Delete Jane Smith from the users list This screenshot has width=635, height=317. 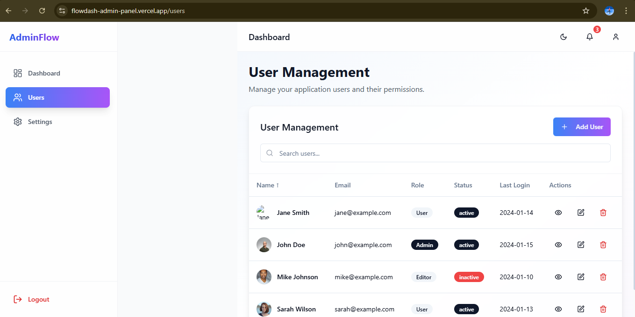(x=603, y=213)
